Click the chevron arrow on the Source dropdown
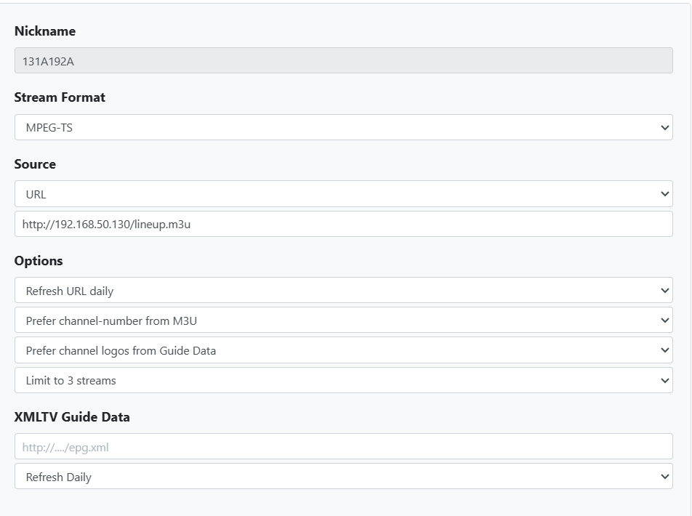 [x=664, y=194]
